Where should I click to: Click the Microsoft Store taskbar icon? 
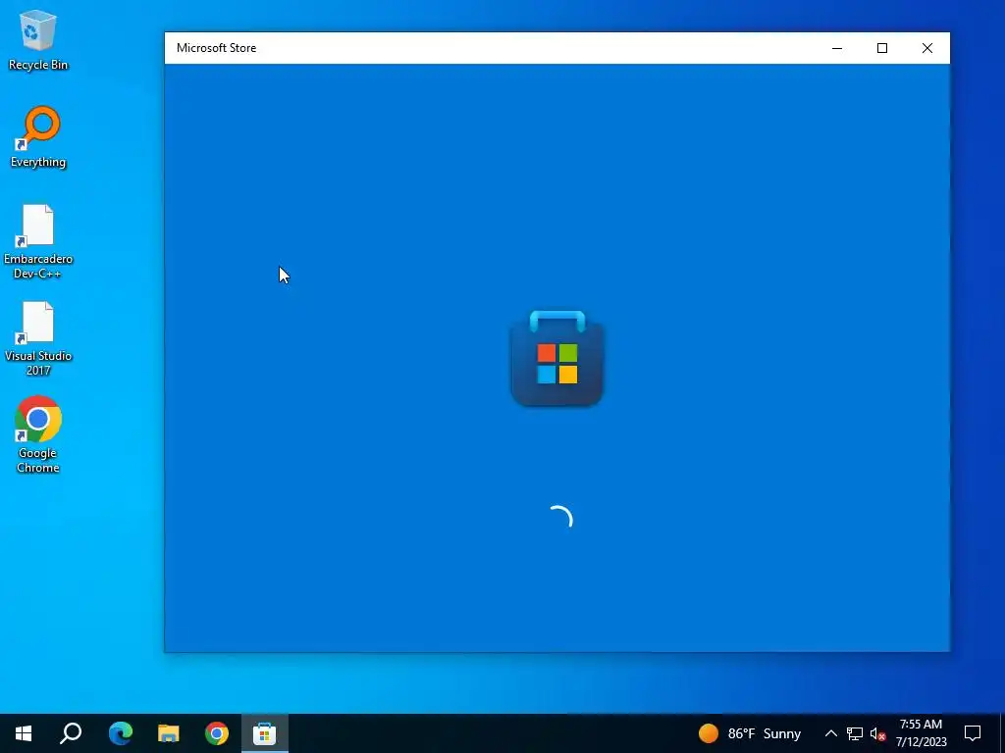[265, 733]
